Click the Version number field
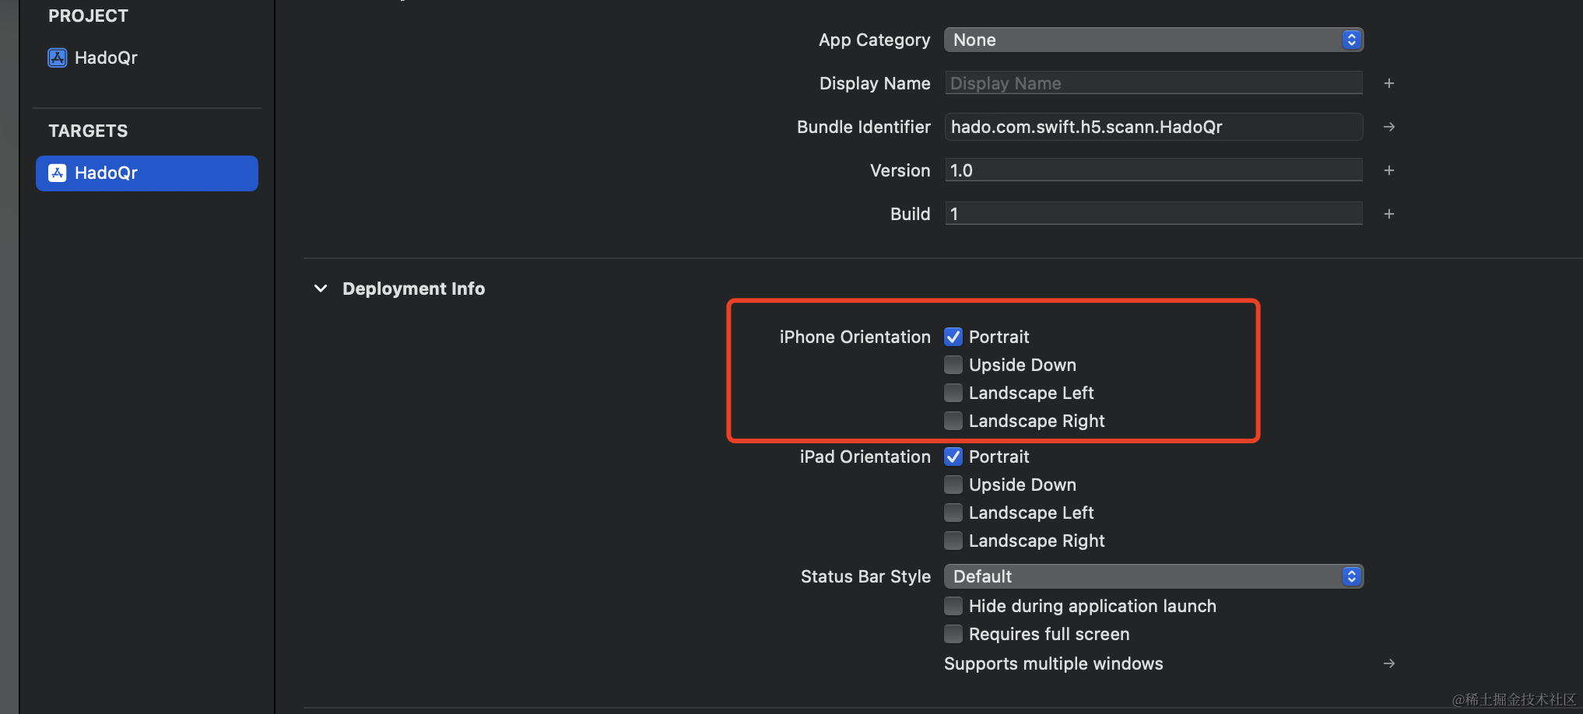Image resolution: width=1583 pixels, height=714 pixels. point(1153,170)
